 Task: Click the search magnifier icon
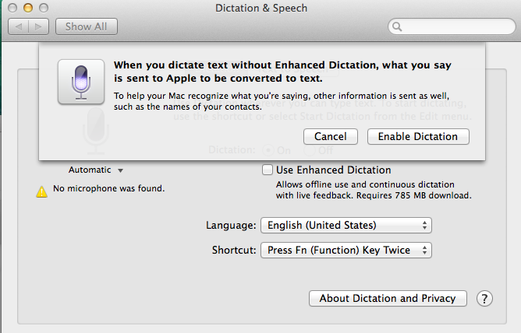point(397,26)
